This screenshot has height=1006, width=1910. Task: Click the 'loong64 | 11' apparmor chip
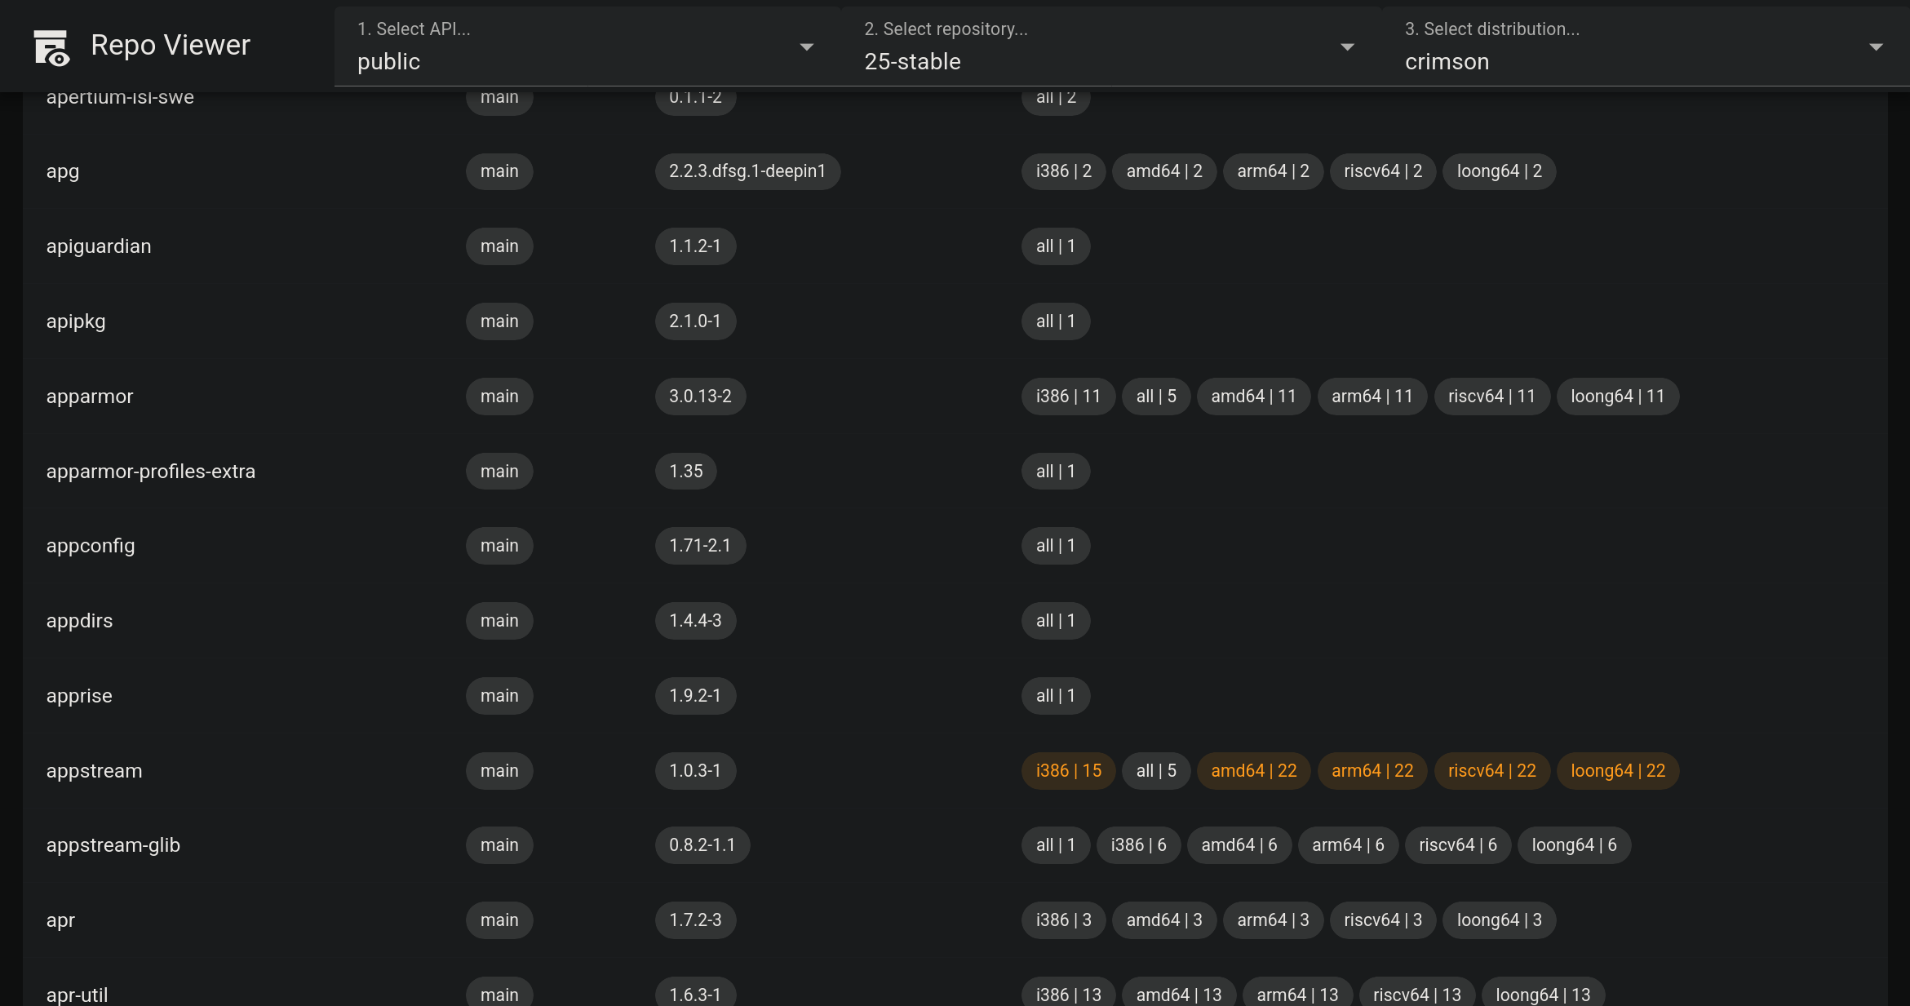pyautogui.click(x=1618, y=397)
